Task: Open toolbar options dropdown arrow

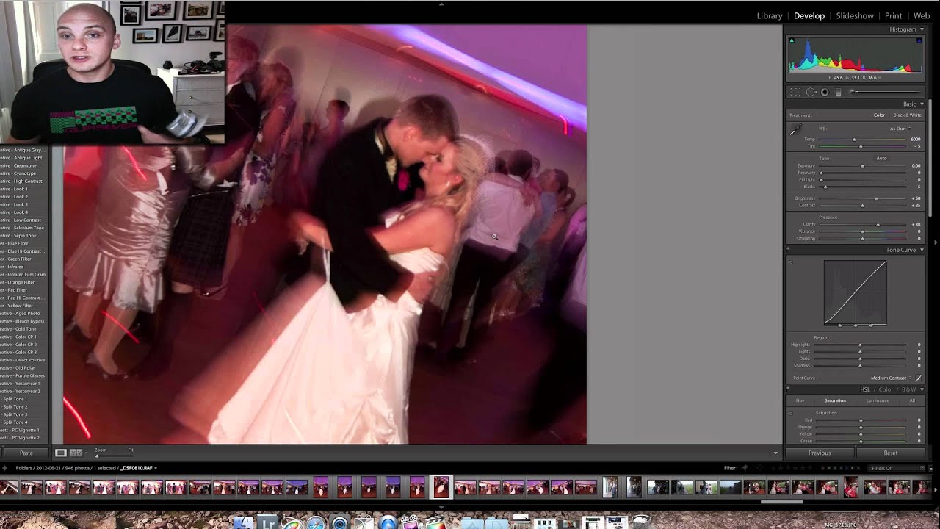Action: coord(775,453)
